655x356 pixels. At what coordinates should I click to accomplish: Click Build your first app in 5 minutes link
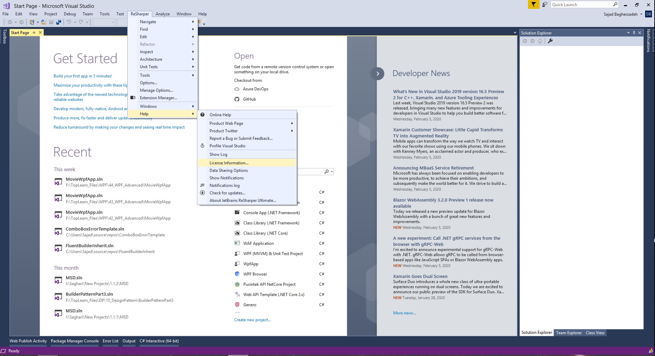coord(83,76)
